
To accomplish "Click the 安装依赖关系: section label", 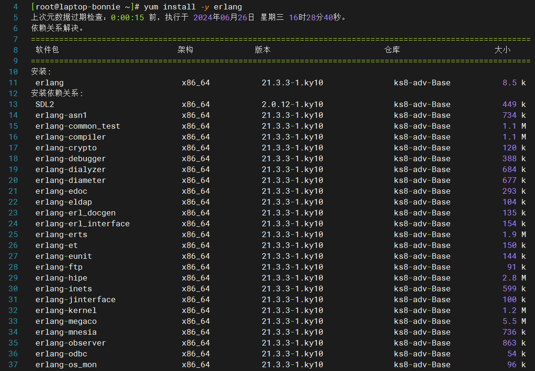I will pos(57,93).
